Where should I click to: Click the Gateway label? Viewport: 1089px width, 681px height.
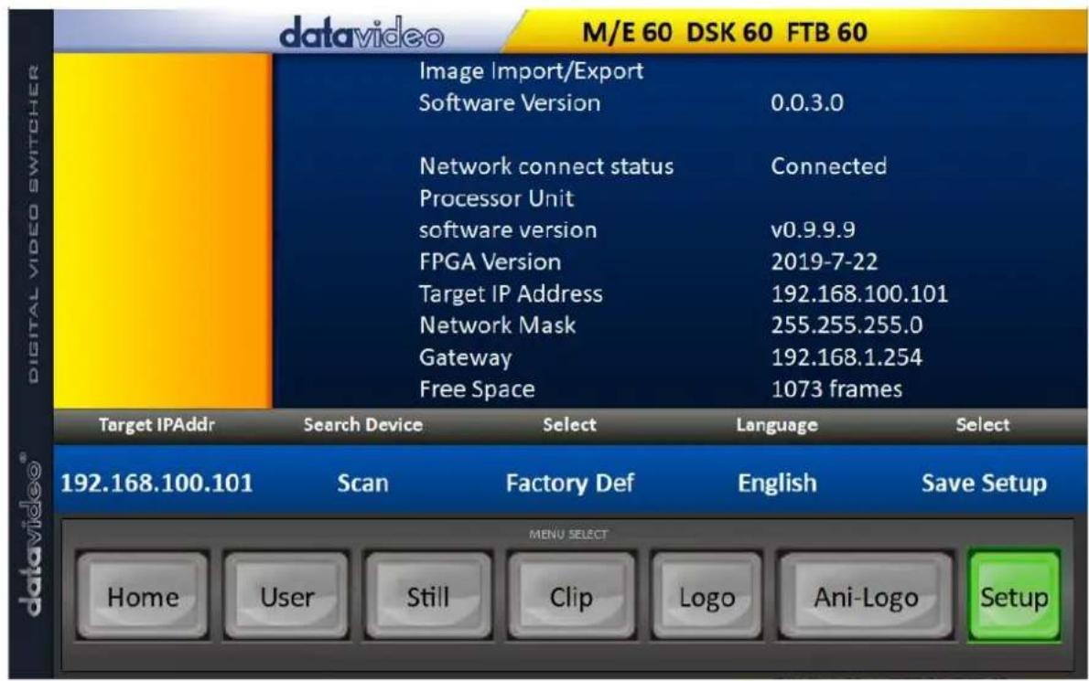[x=465, y=357]
